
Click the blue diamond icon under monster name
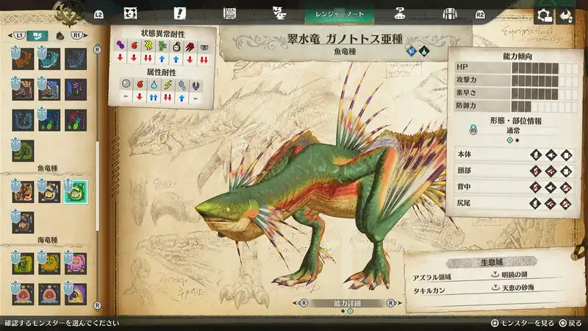click(412, 51)
